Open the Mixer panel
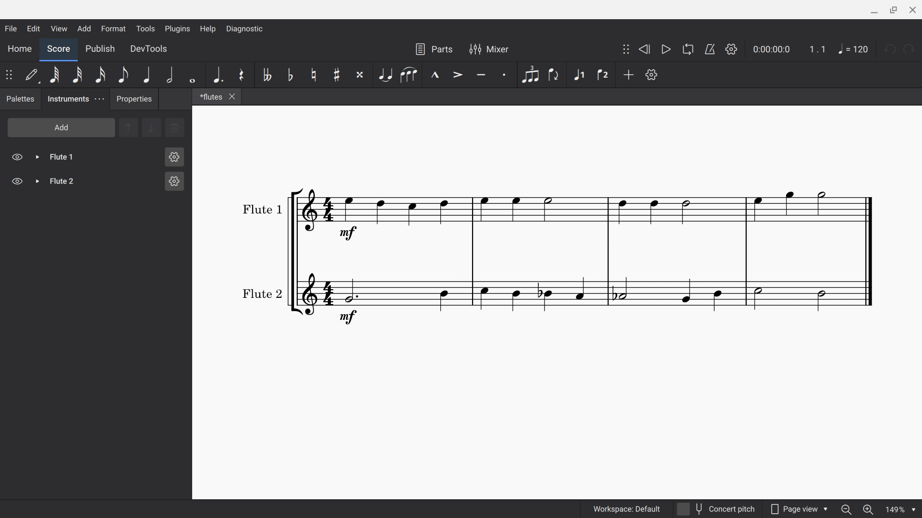 tap(489, 49)
